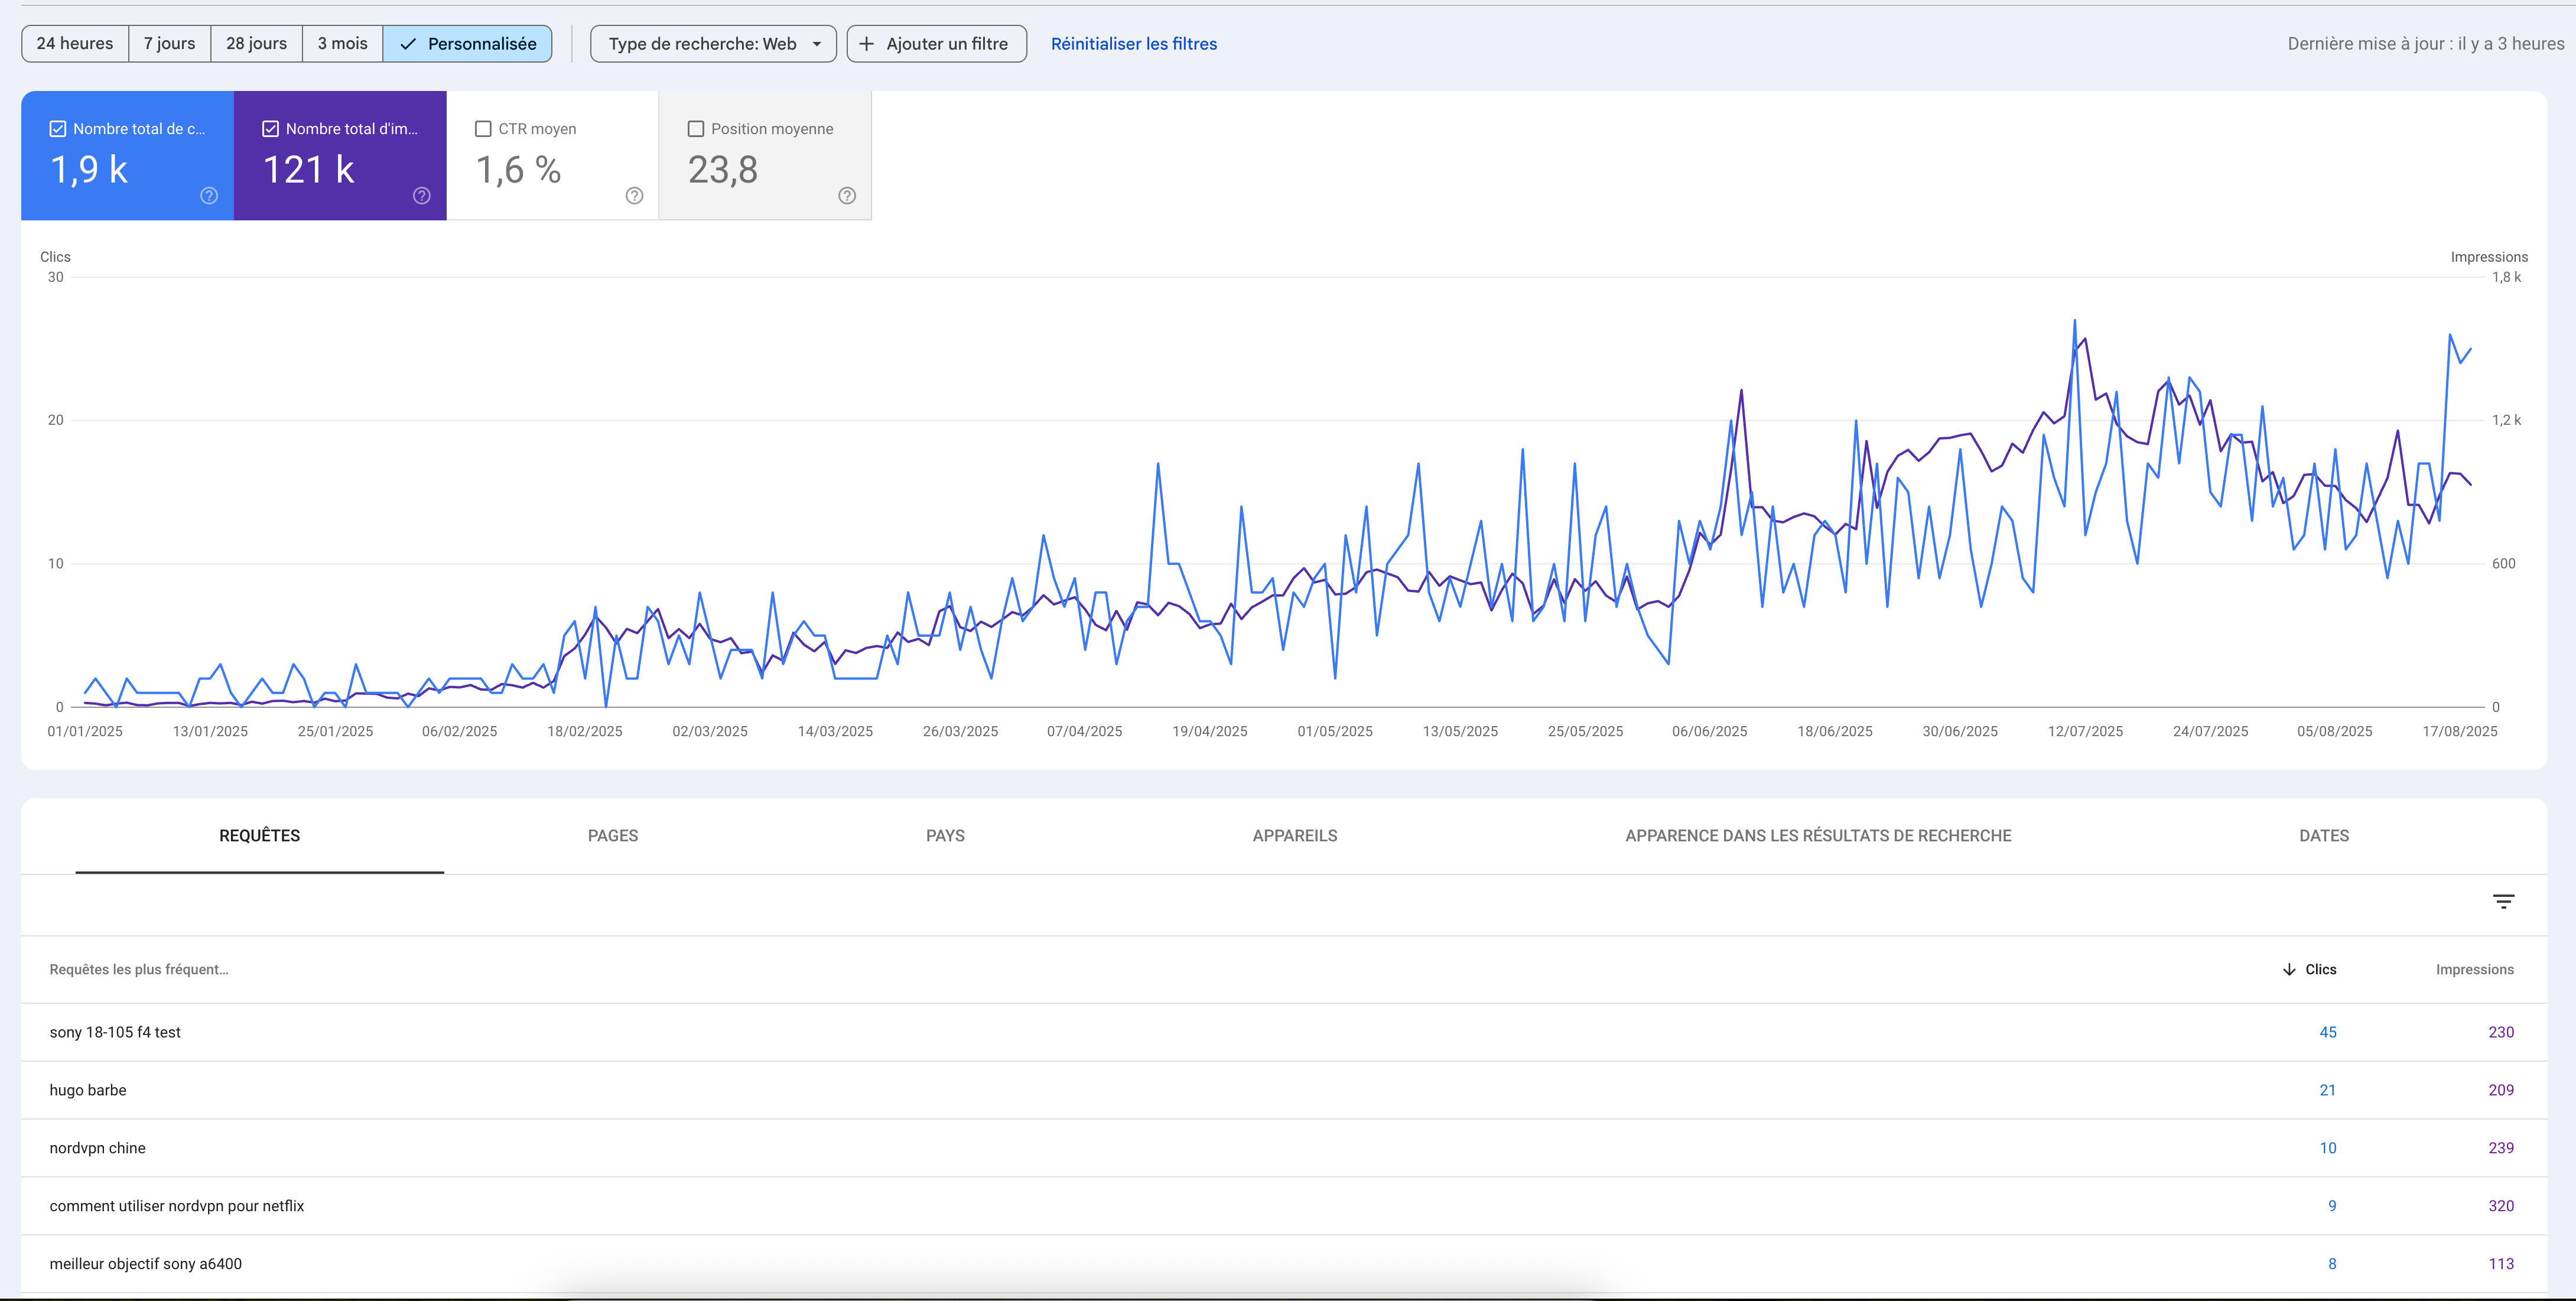The image size is (2576, 1301).
Task: Click help icon on CTR moyen card
Action: pyautogui.click(x=634, y=196)
